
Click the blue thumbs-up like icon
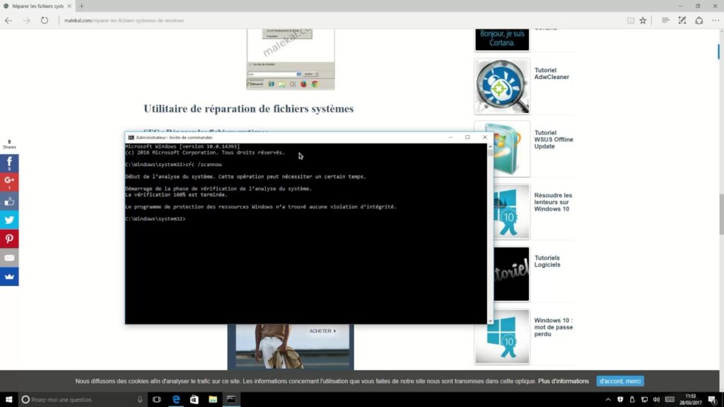point(9,201)
